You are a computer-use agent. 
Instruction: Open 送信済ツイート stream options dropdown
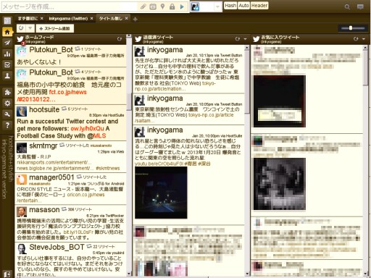tap(246, 39)
